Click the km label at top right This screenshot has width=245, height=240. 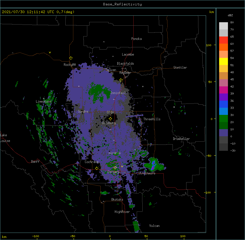point(211,12)
